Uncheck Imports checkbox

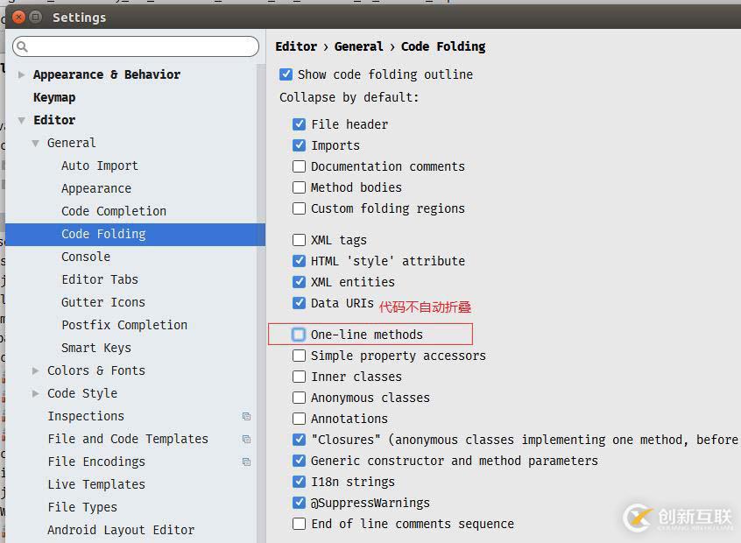pos(300,145)
